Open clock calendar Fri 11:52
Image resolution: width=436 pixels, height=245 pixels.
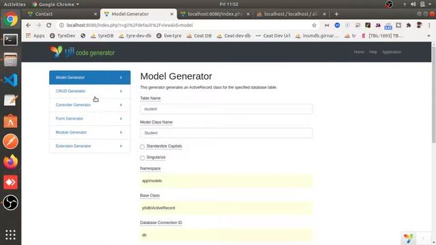229,4
